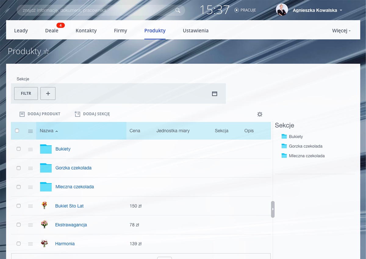Click the Gorzka czekolada folder icon in list
The height and width of the screenshot is (259, 366).
coord(46,168)
